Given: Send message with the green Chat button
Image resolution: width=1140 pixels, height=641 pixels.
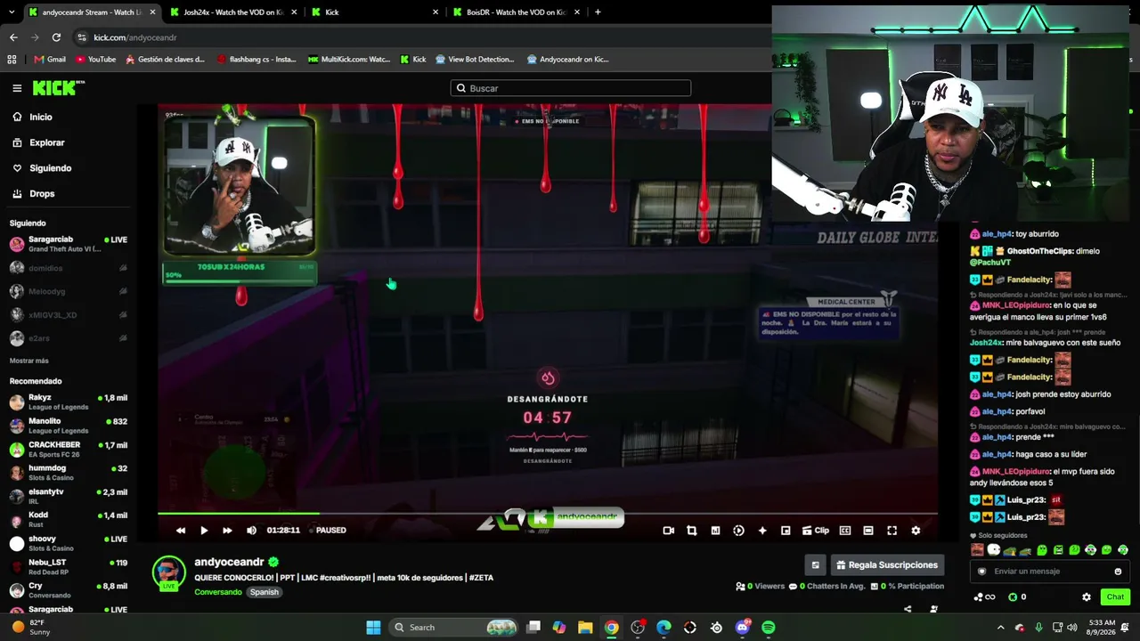Looking at the screenshot, I should (x=1115, y=597).
